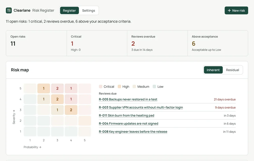Select the Inherent risk map view
The height and width of the screenshot is (161, 254).
213,70
